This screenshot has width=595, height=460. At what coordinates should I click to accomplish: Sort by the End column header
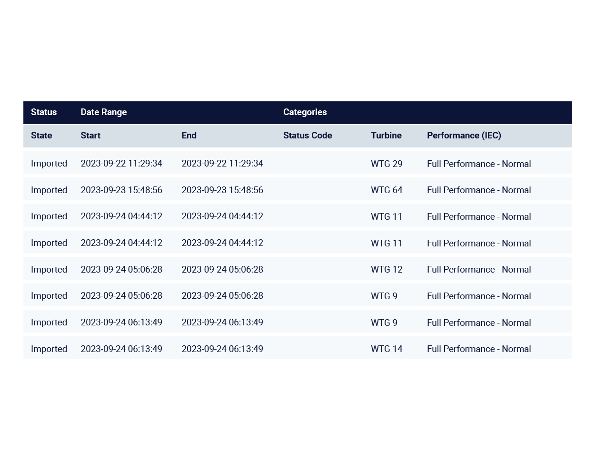click(x=189, y=136)
